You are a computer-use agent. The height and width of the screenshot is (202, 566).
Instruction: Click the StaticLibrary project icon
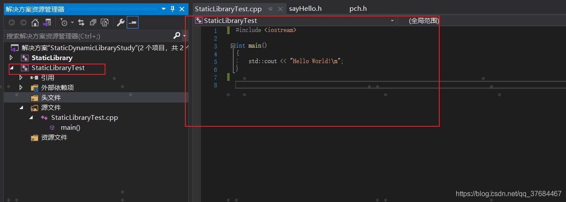25,58
